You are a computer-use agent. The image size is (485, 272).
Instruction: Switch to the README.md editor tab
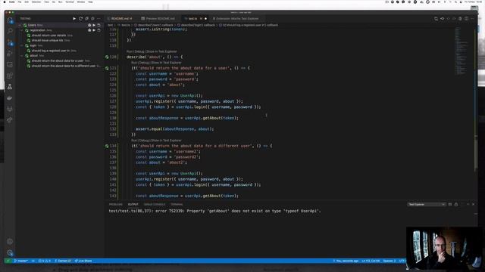click(x=121, y=18)
